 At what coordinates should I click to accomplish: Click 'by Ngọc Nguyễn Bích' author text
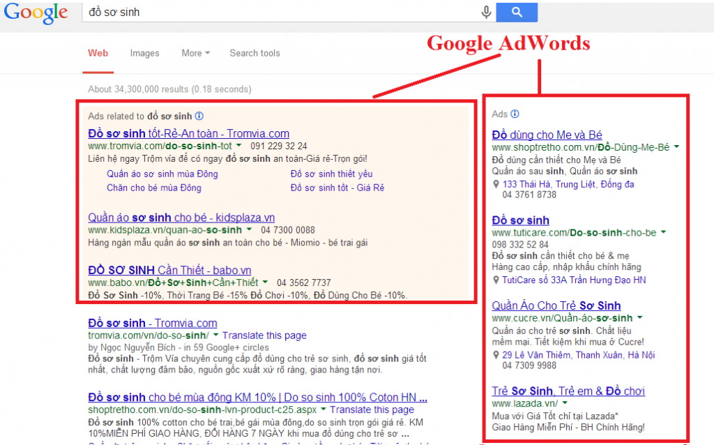point(132,347)
